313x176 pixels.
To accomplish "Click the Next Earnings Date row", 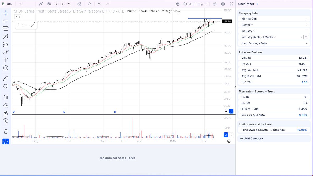I will point(274,43).
